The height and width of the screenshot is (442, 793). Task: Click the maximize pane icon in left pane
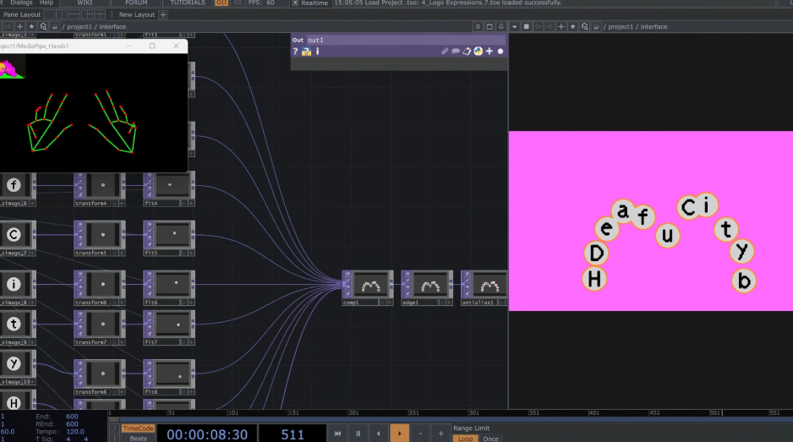489,26
